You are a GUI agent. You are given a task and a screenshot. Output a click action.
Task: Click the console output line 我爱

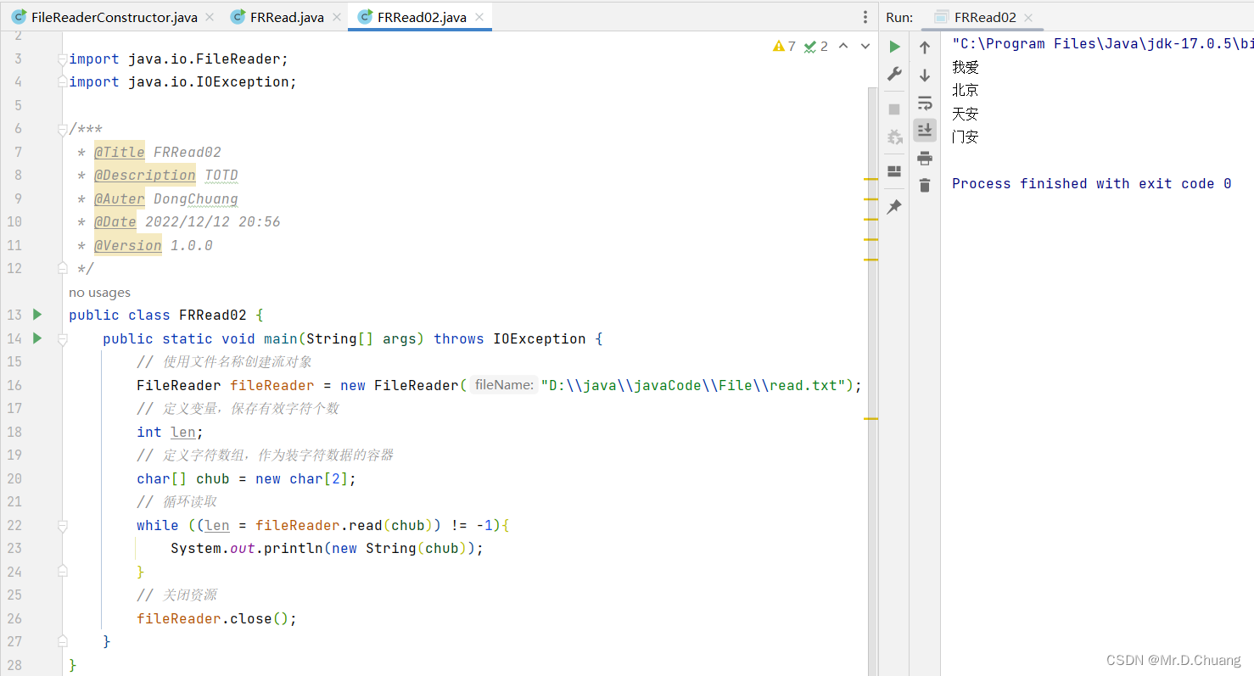(966, 67)
